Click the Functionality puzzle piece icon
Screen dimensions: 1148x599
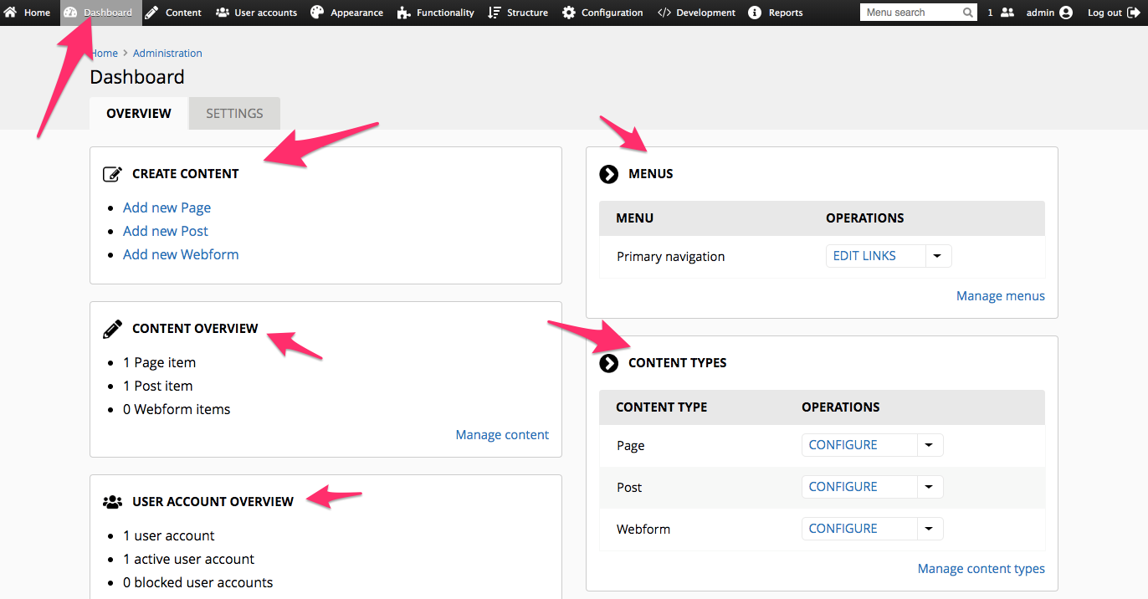tap(403, 13)
